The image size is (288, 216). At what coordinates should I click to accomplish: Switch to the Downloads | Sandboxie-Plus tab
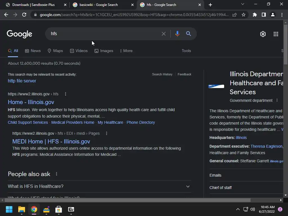coord(33,5)
